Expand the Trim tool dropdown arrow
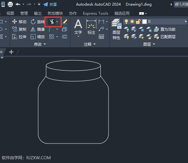Image resolution: width=188 pixels, height=163 pixels. [x=57, y=22]
